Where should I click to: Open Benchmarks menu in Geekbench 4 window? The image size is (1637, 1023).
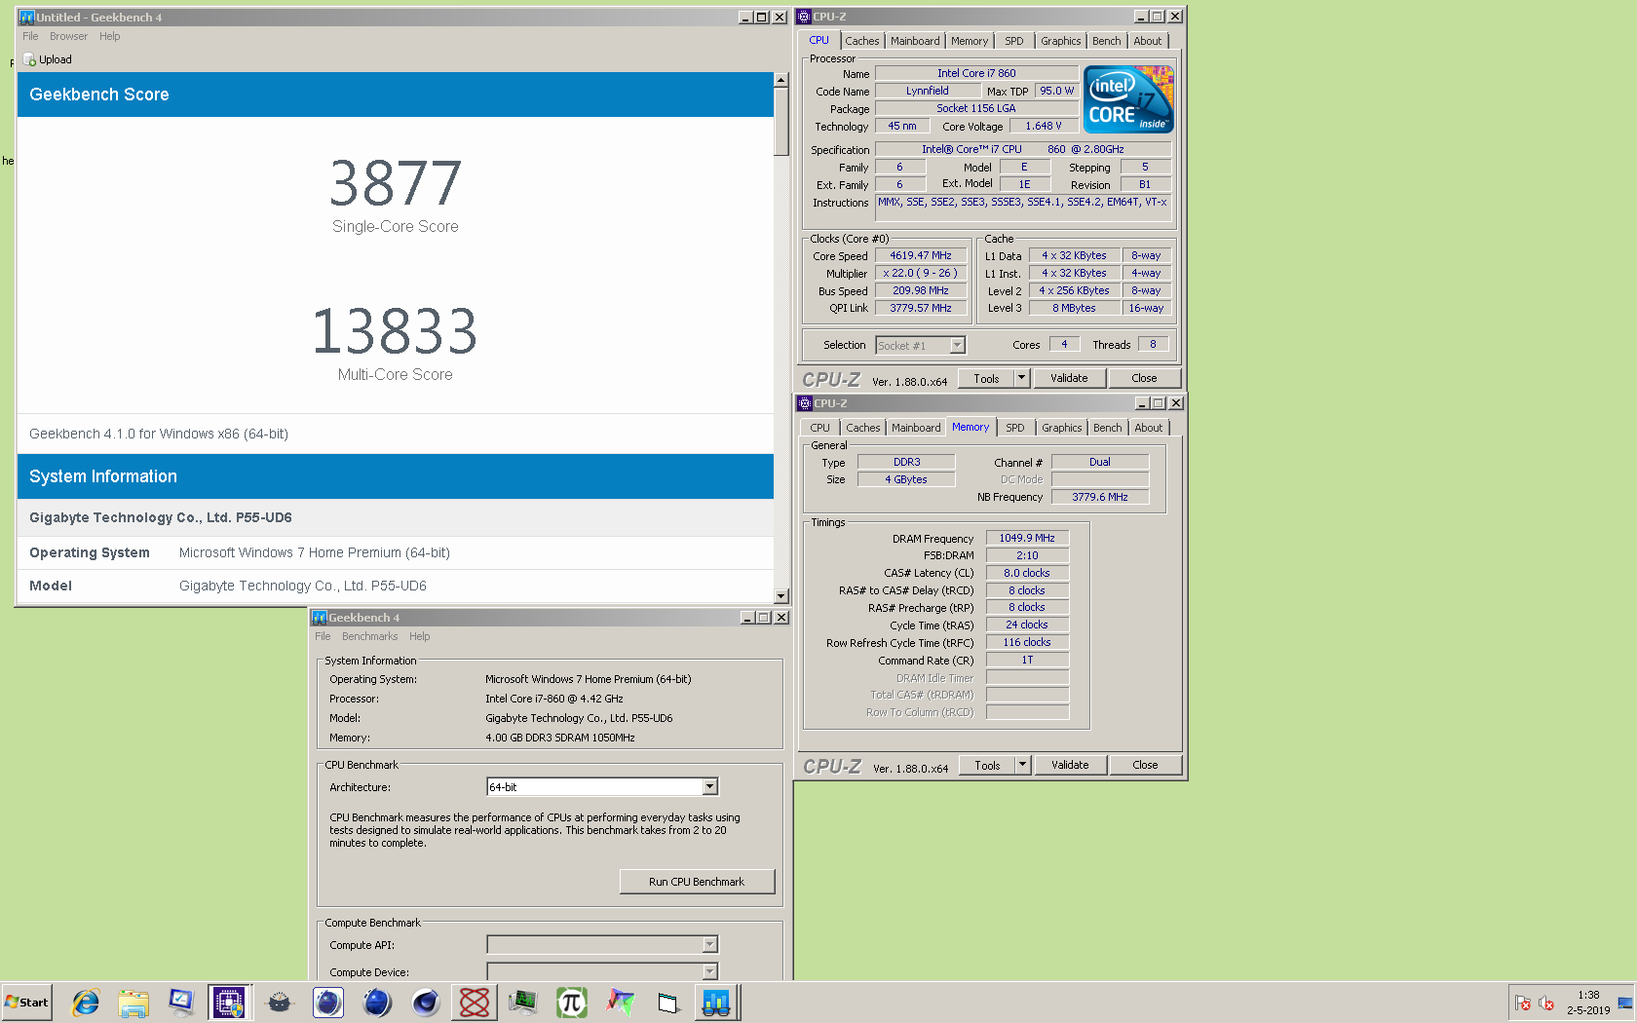(x=369, y=636)
